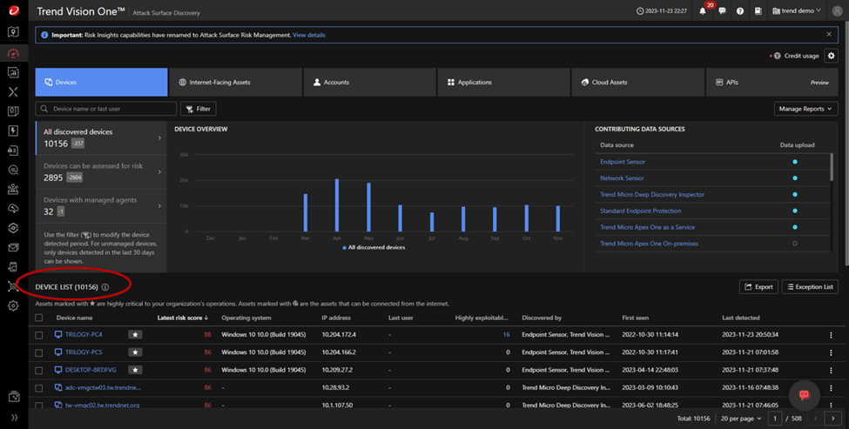
Task: Select the Devices tab
Action: click(x=101, y=82)
